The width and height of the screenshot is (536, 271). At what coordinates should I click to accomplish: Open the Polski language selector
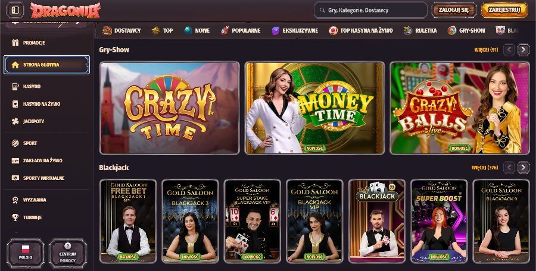point(26,253)
